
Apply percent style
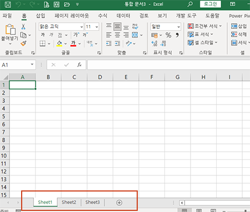click(168, 35)
